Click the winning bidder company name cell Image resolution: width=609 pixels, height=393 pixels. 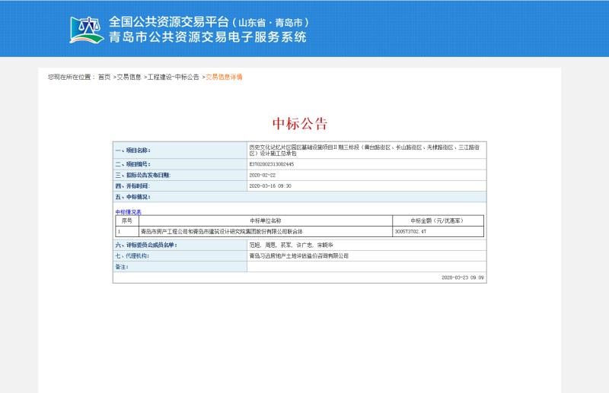click(215, 230)
